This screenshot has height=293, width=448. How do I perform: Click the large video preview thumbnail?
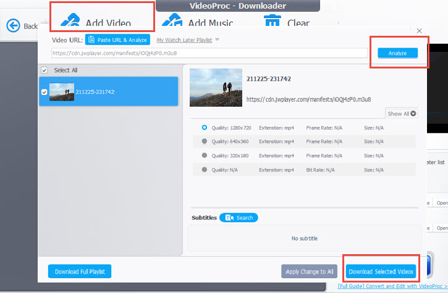tap(216, 88)
